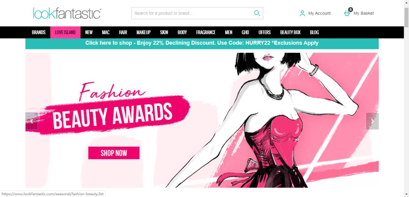Open the OFFERS menu item
Viewport: 409px width, 197px height.
[x=264, y=32]
